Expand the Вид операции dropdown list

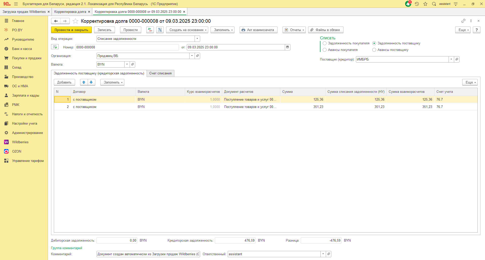coord(197,39)
